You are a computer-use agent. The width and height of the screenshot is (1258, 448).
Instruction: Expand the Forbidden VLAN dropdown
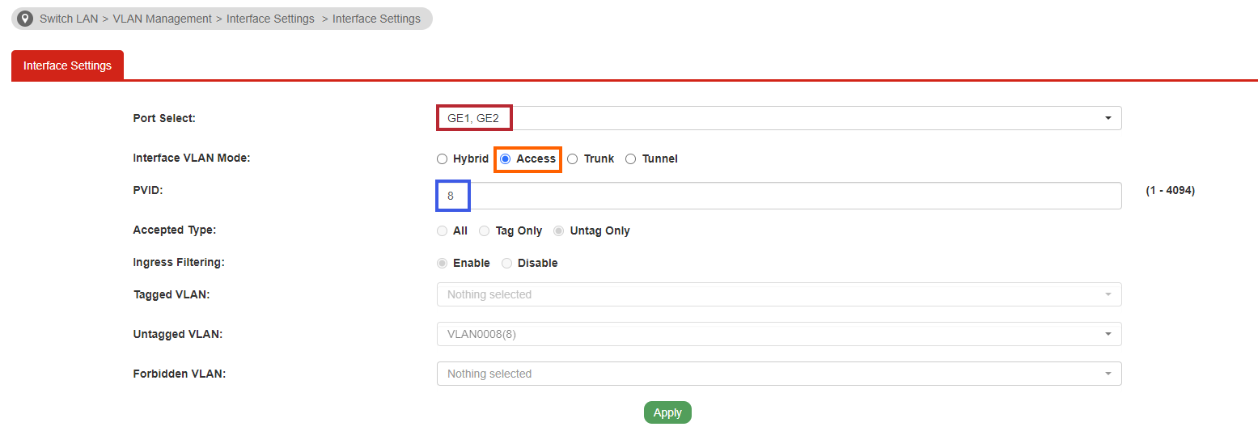pyautogui.click(x=779, y=374)
